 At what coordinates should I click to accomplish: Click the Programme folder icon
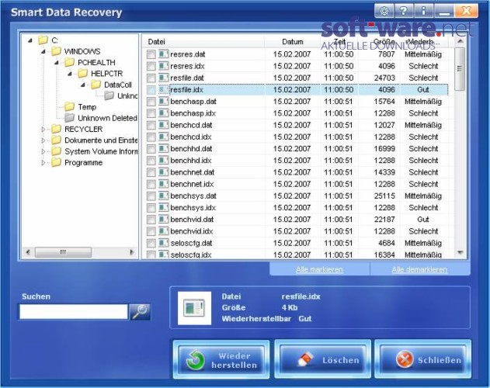click(56, 162)
